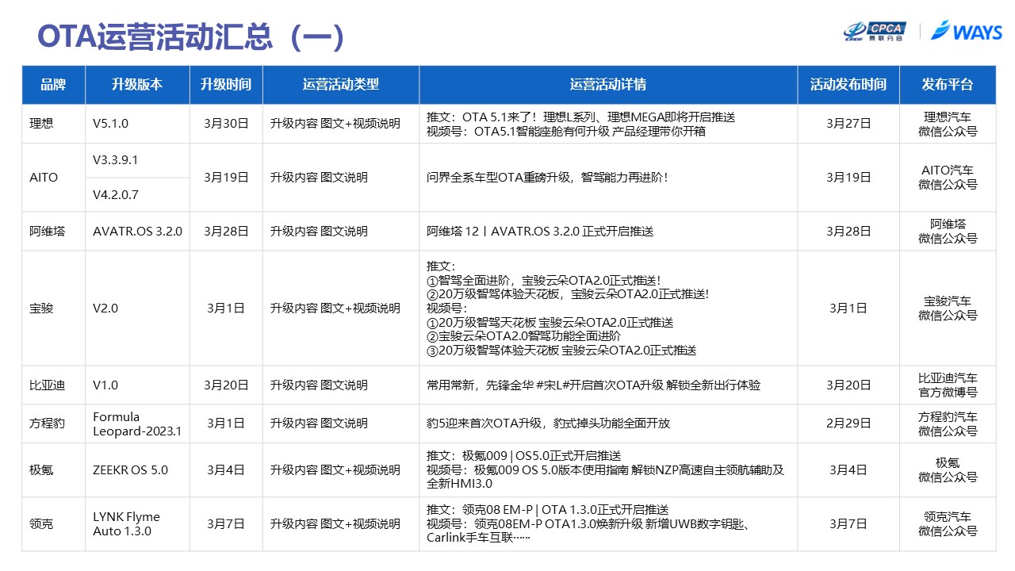Screen dimensions: 1015x571
Task: Select the 3月4日 upgrade date cell
Action: click(226, 470)
